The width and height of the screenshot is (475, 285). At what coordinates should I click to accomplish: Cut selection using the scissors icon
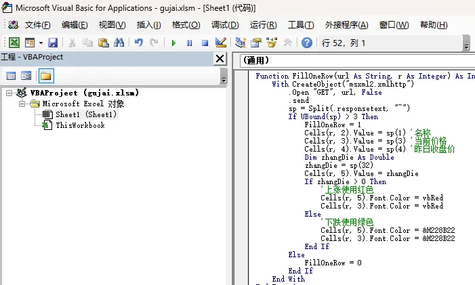pos(72,43)
